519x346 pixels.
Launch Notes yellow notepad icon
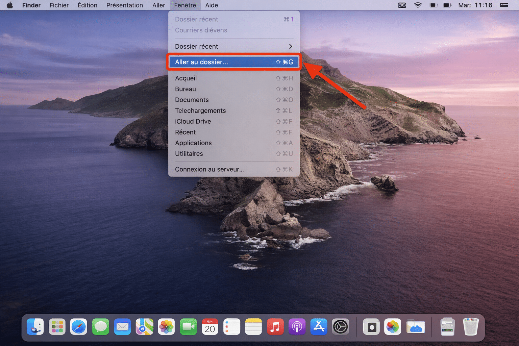click(253, 327)
